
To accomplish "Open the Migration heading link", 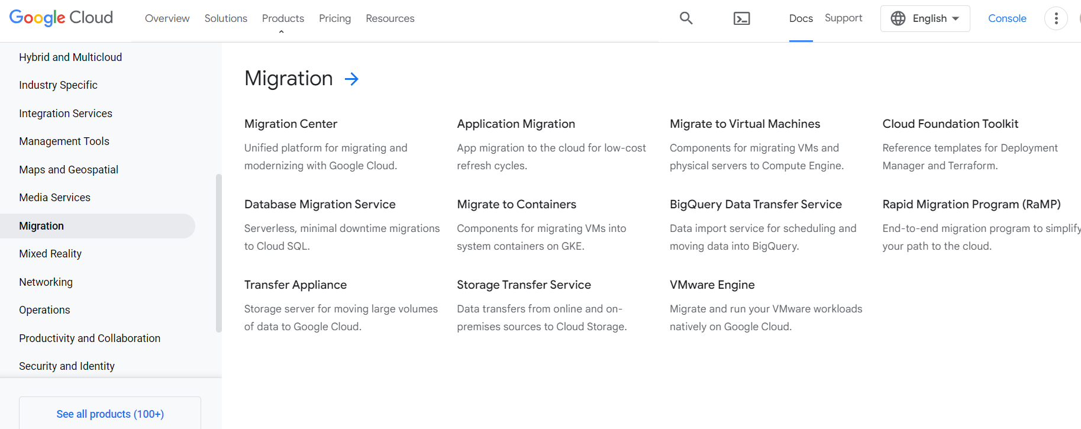I will [x=289, y=78].
